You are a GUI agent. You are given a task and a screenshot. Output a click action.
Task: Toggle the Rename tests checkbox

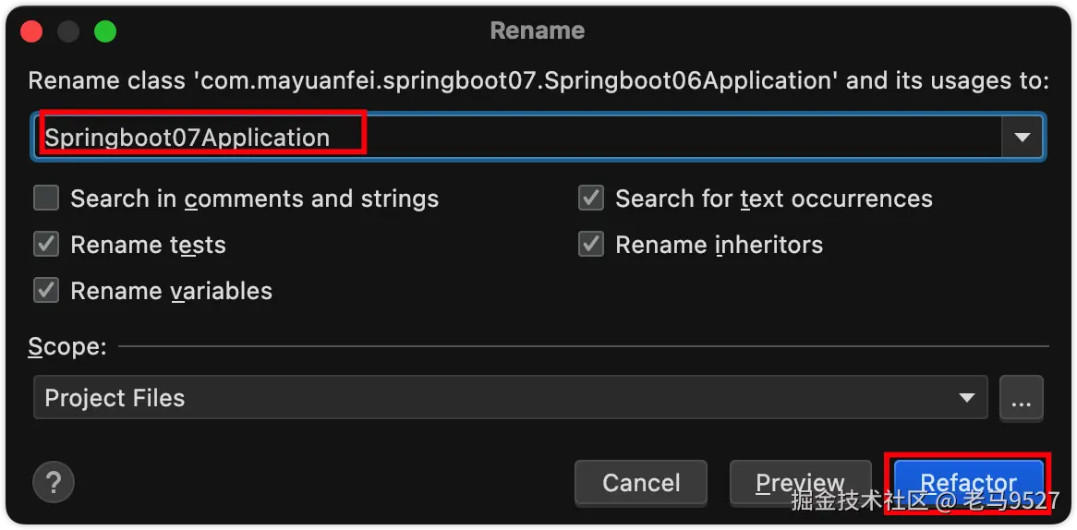point(46,245)
